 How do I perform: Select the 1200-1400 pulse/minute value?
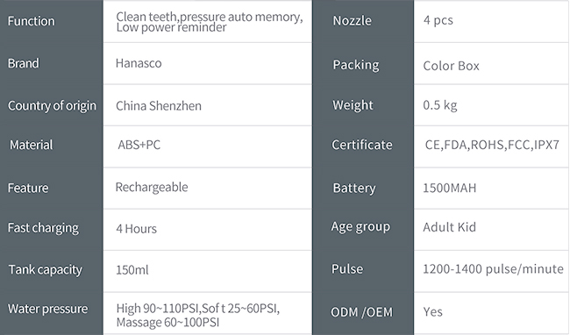point(493,269)
